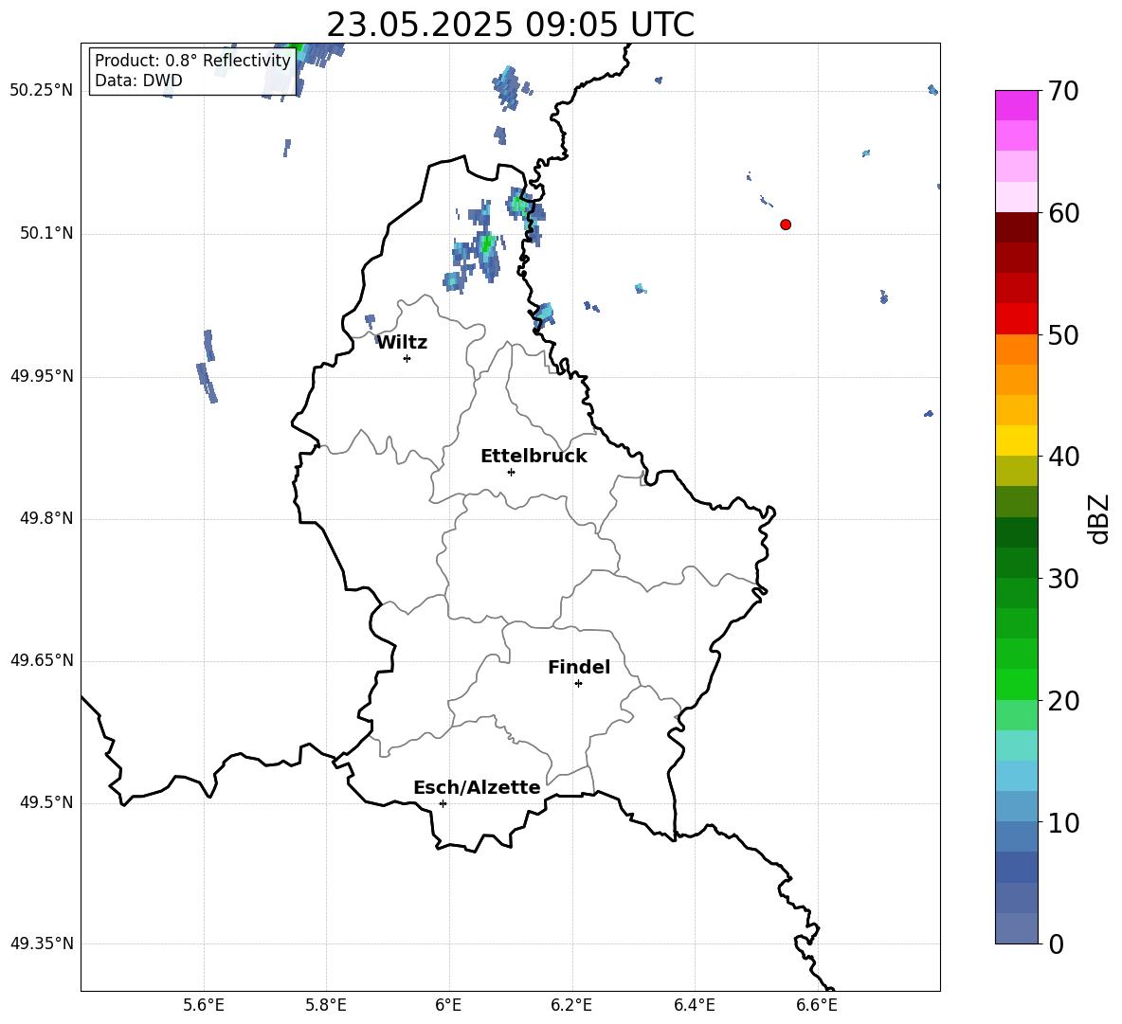Click the Findel station label
1122x1024 pixels.
(x=579, y=667)
